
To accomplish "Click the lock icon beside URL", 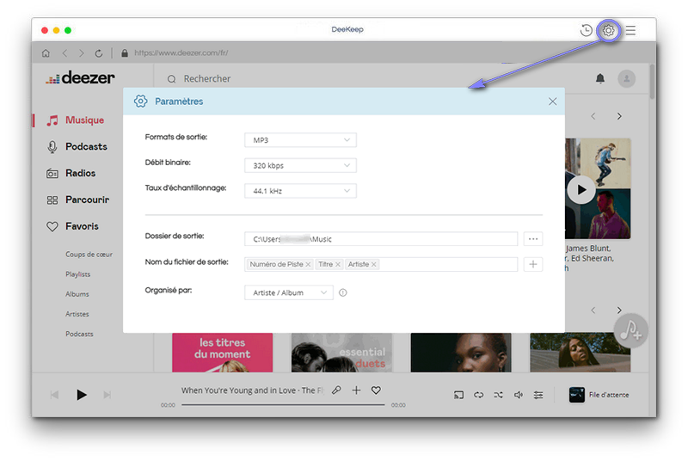I will [x=125, y=53].
